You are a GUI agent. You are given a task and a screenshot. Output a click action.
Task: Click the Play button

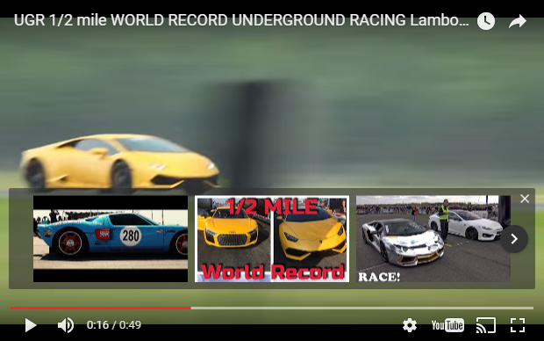31,325
